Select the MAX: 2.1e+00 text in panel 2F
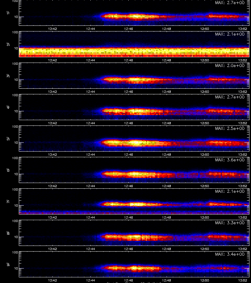This screenshot has width=251, height=283. (230, 34)
